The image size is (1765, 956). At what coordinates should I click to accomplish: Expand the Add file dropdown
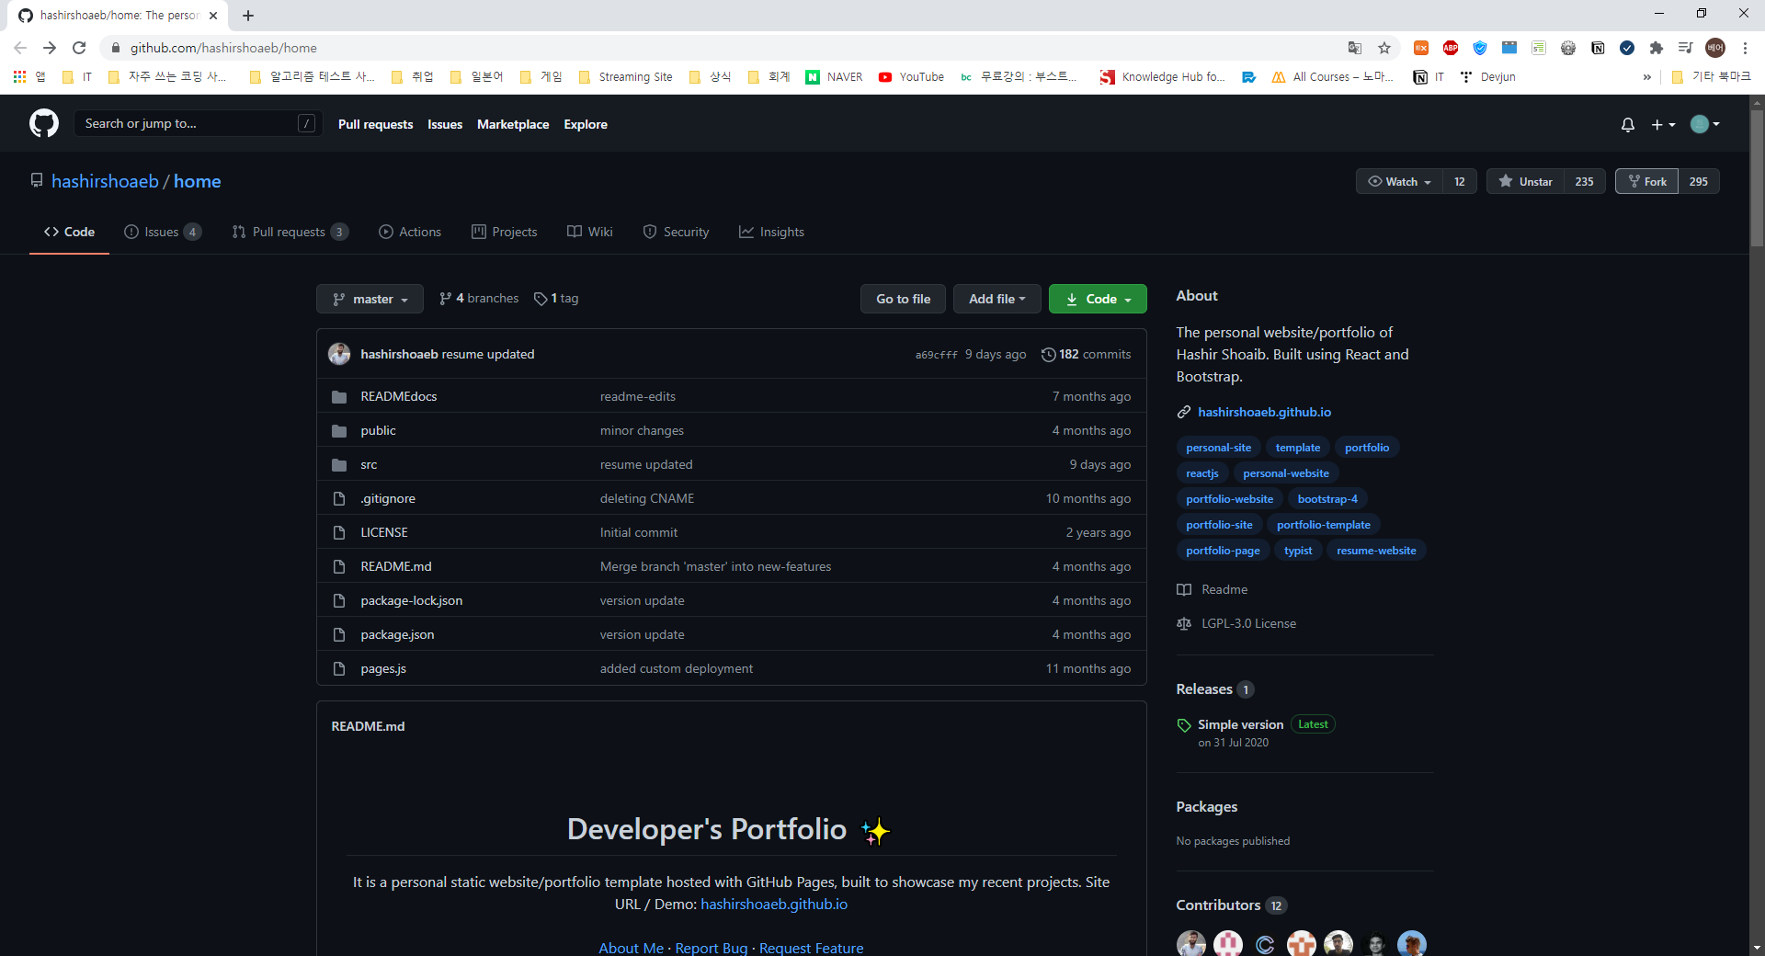[996, 299]
